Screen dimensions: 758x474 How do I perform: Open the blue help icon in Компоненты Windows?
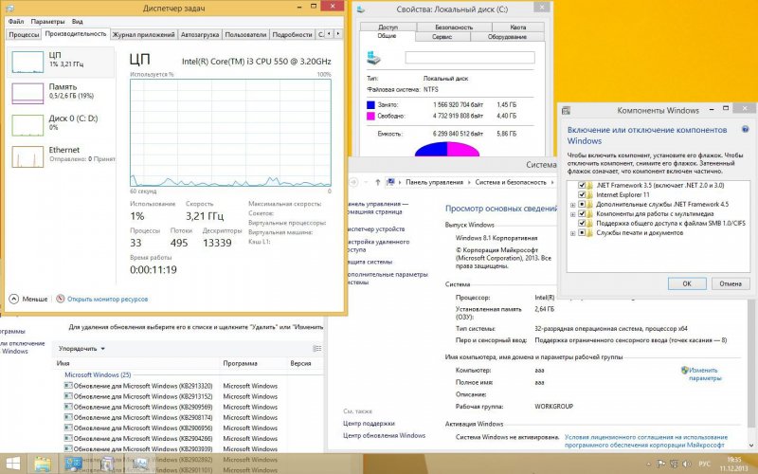[745, 130]
